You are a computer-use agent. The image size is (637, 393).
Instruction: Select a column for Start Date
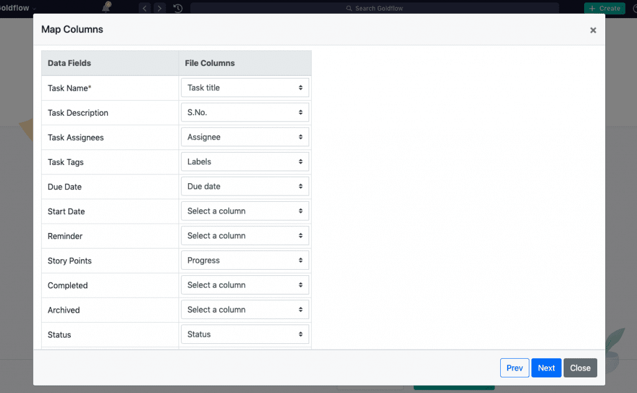245,211
